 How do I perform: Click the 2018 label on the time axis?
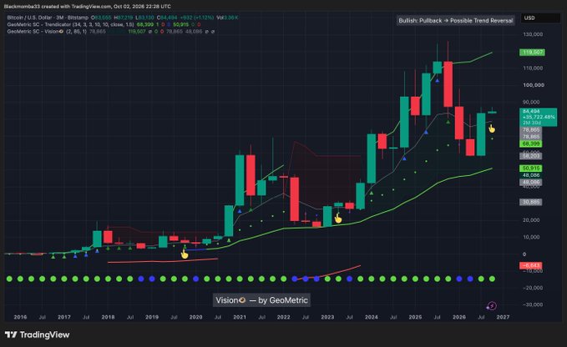[108, 317]
